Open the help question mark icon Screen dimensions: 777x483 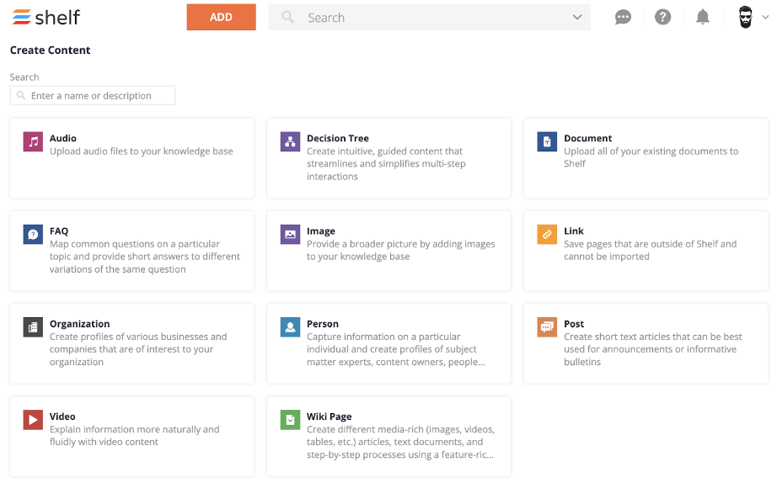pos(662,18)
